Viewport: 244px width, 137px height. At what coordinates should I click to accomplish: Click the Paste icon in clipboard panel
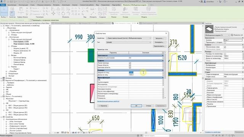point(21,9)
